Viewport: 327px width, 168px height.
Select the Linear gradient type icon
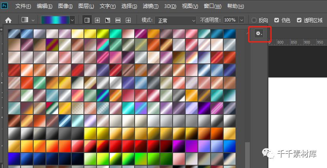(x=87, y=20)
